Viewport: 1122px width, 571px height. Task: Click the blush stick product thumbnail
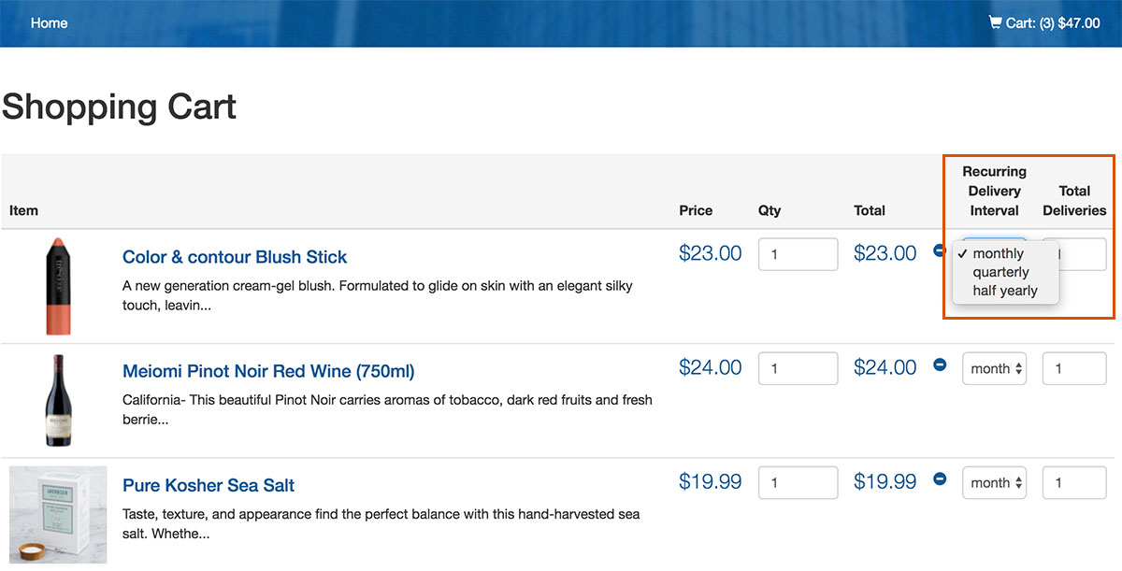click(58, 286)
